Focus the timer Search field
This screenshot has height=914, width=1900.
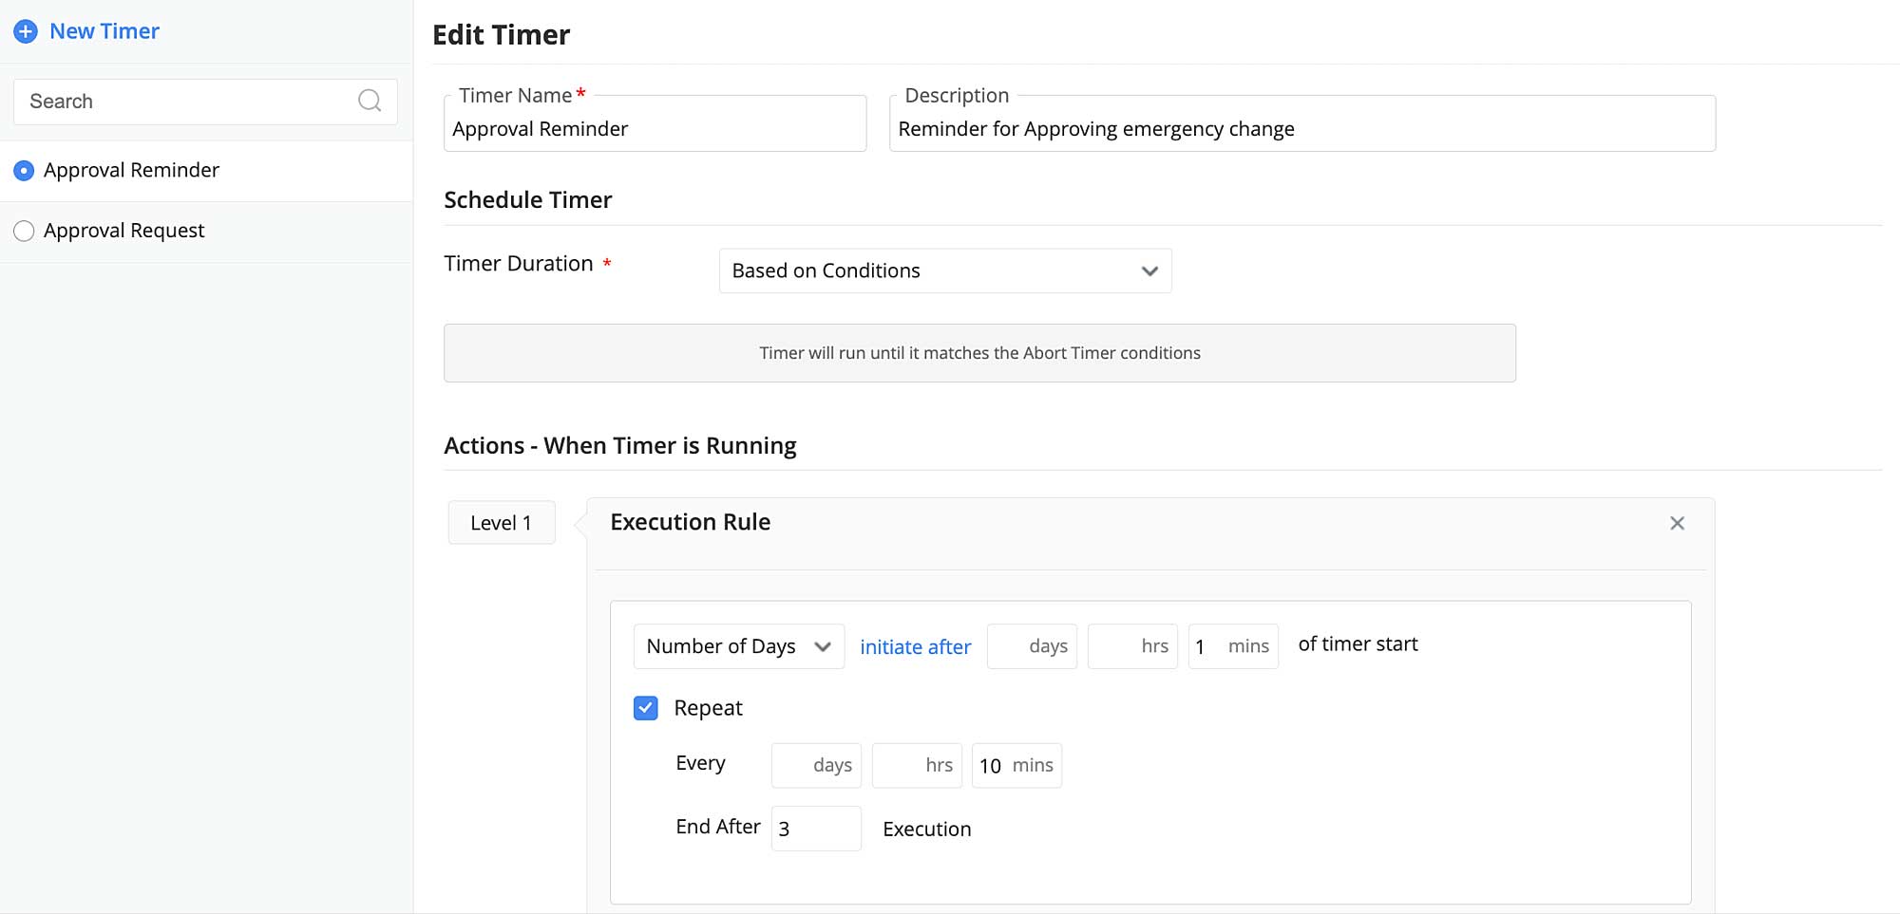point(185,102)
